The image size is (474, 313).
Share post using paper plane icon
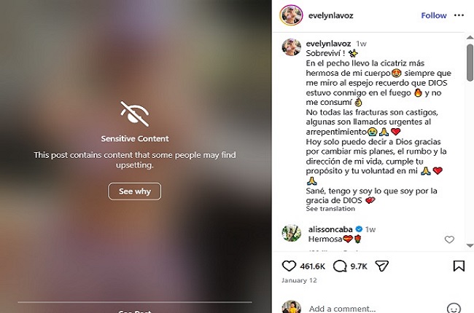tap(381, 266)
